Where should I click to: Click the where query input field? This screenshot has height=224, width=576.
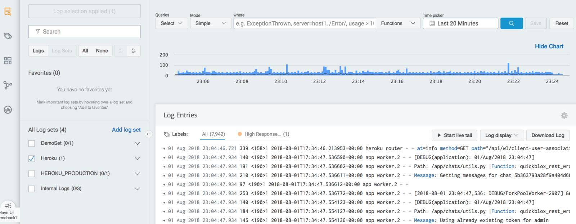pyautogui.click(x=305, y=23)
